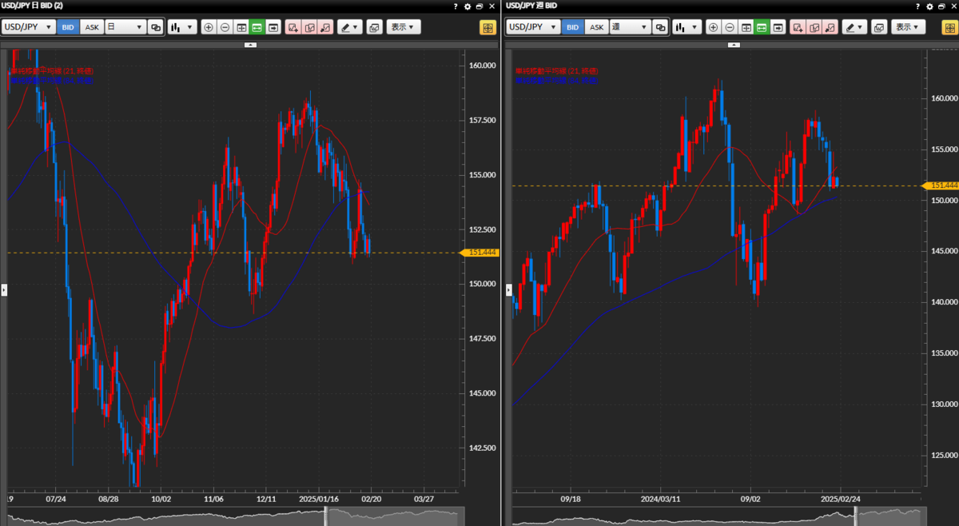
Task: Zoom out on the daily chart window
Action: pos(225,27)
